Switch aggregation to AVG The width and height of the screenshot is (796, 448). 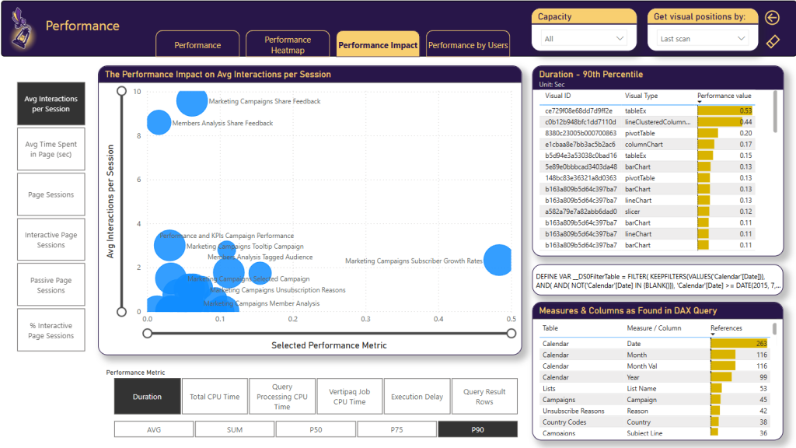153,429
